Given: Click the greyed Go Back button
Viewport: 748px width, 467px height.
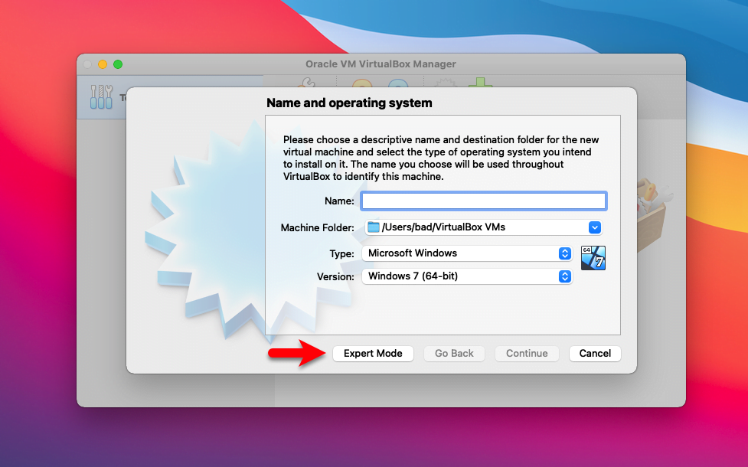Looking at the screenshot, I should pyautogui.click(x=454, y=354).
